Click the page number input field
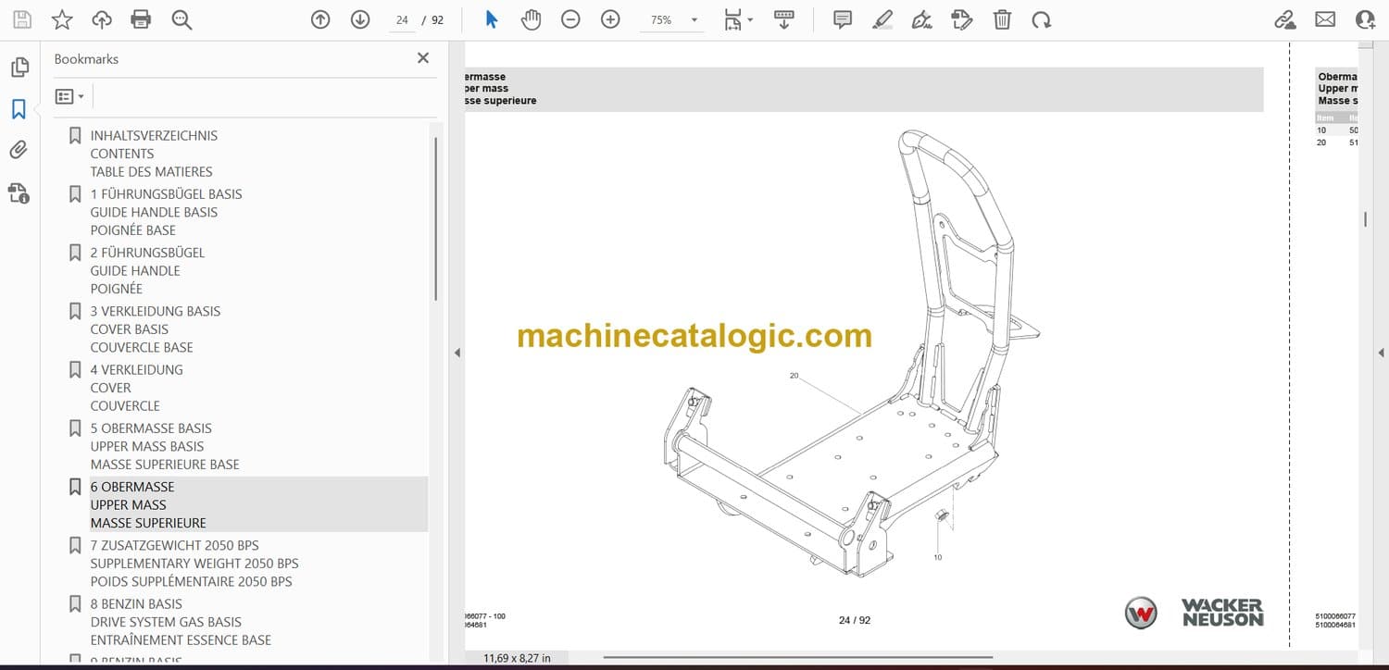 point(402,19)
